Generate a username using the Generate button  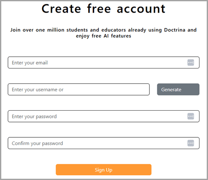(178, 90)
